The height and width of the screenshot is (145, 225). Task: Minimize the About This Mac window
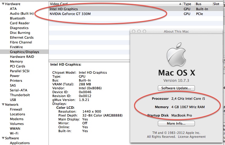click(x=139, y=31)
